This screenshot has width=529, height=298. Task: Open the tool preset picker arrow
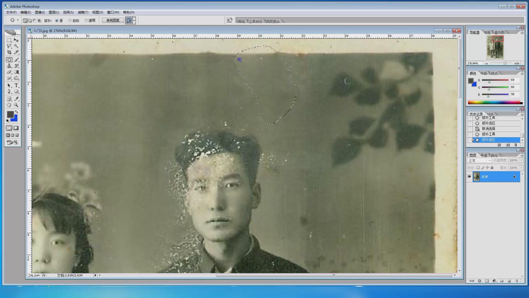point(18,20)
